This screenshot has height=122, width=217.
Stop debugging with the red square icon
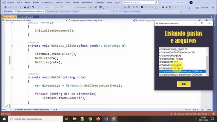coord(166,7)
